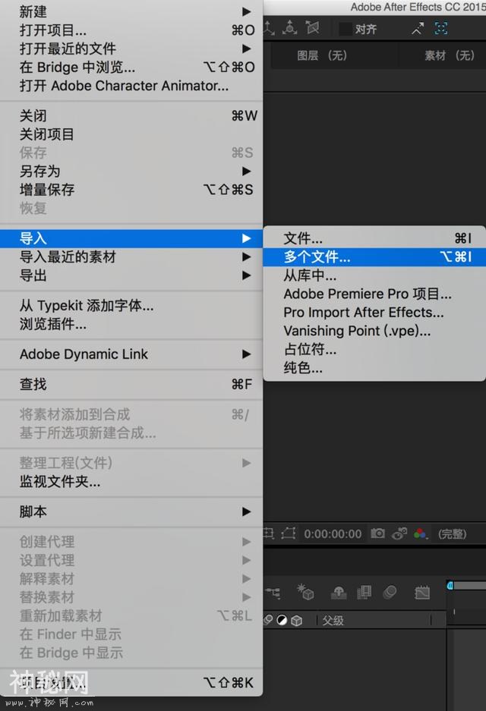Select 纯色... in the import submenu
This screenshot has width=486, height=711.
[x=375, y=368]
